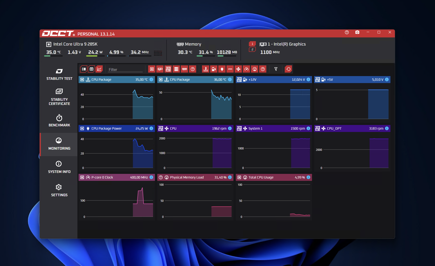Click the funnel filter icon in toolbar
Viewport: 435px width, 266px height.
click(276, 69)
